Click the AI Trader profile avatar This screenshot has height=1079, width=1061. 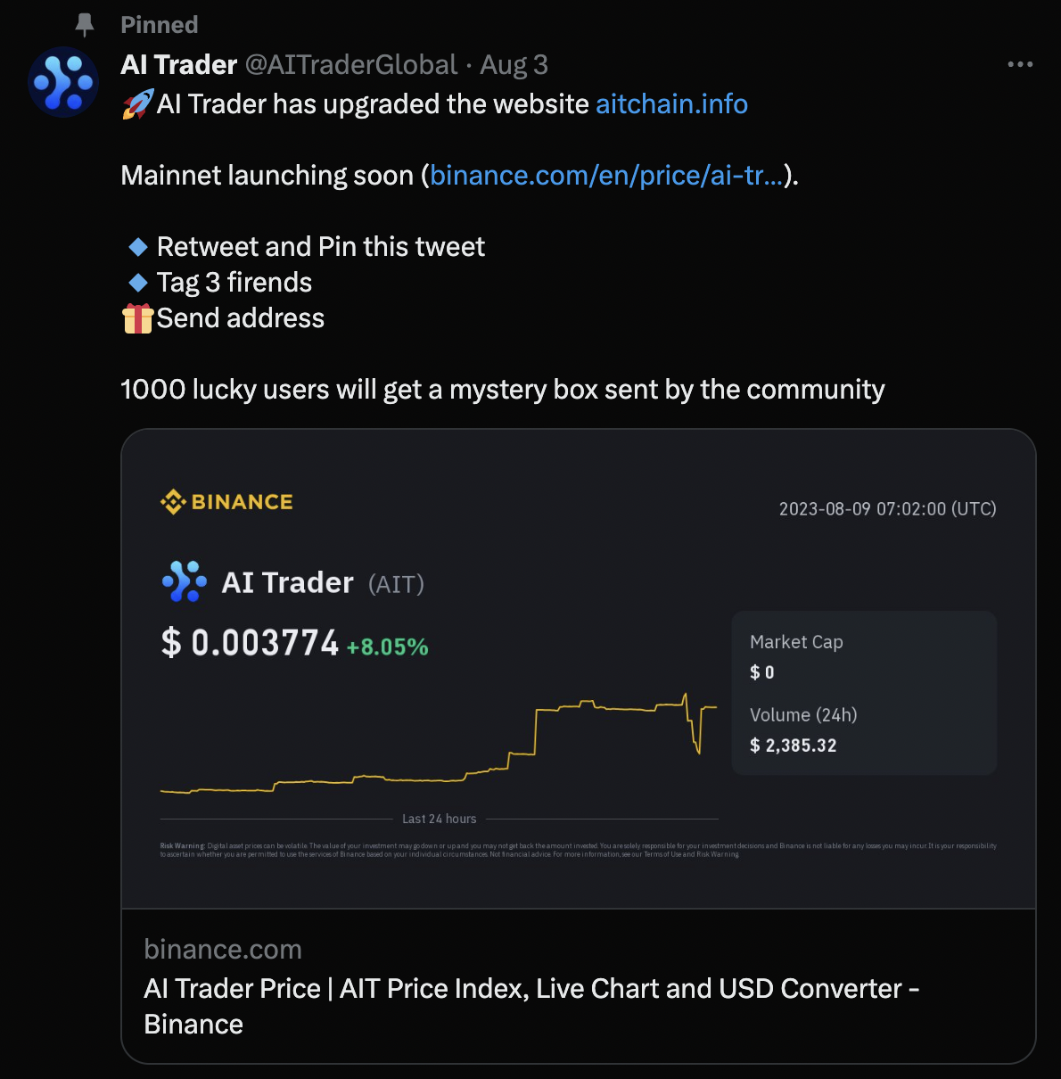coord(63,82)
